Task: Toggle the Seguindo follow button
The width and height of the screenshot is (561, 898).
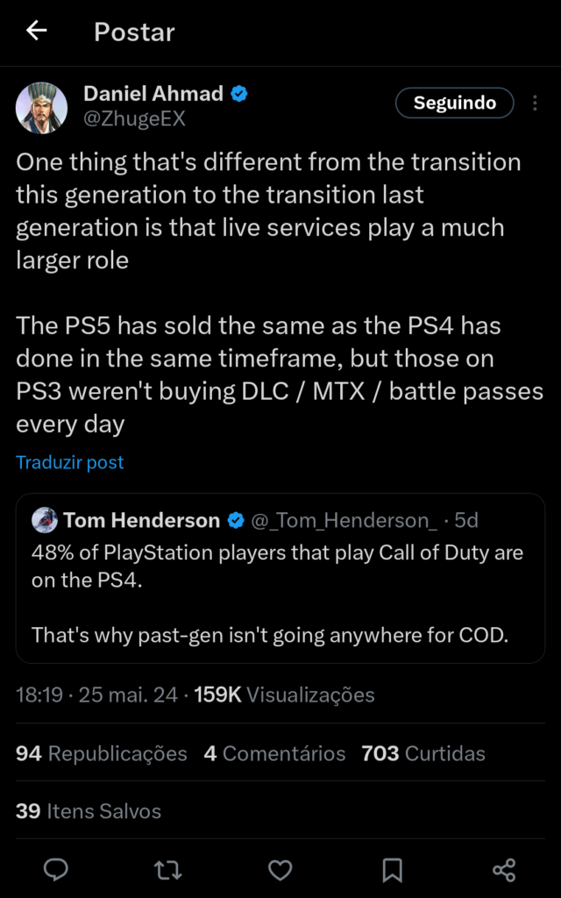Action: point(455,103)
